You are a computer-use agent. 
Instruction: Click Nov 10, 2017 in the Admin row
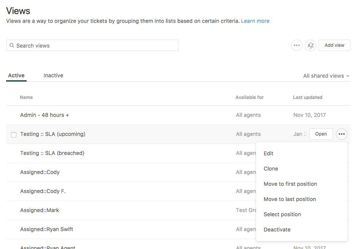click(x=309, y=115)
